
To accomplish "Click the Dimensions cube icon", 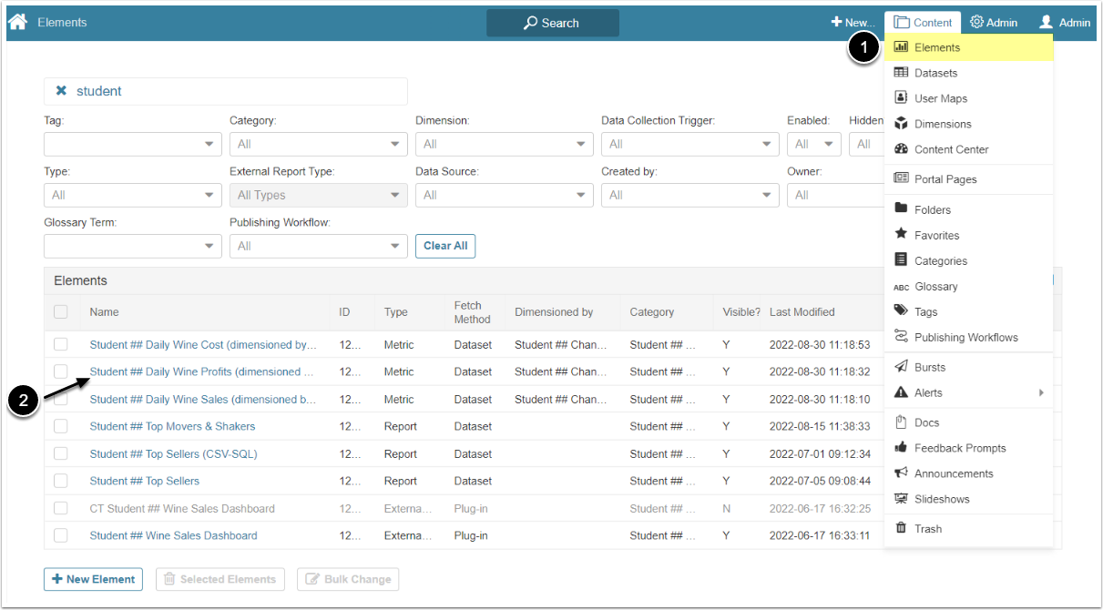I will coord(901,124).
